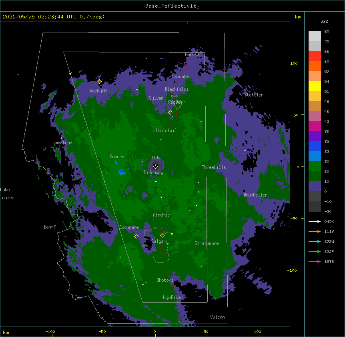Click the blue high-reflectivity cell near Sundre

[x=121, y=172]
